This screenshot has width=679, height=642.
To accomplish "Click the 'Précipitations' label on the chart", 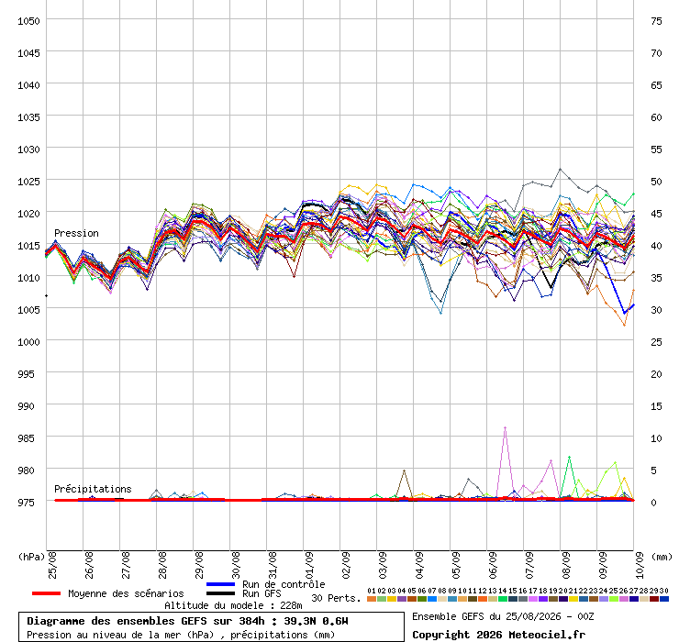I will tap(93, 489).
